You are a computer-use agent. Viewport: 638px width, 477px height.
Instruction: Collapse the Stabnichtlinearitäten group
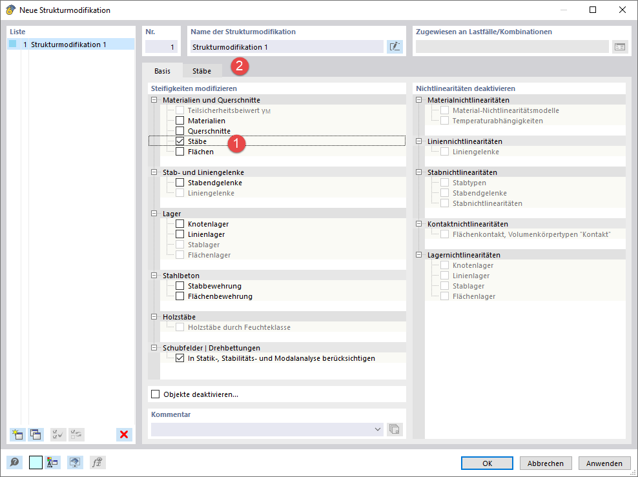418,172
